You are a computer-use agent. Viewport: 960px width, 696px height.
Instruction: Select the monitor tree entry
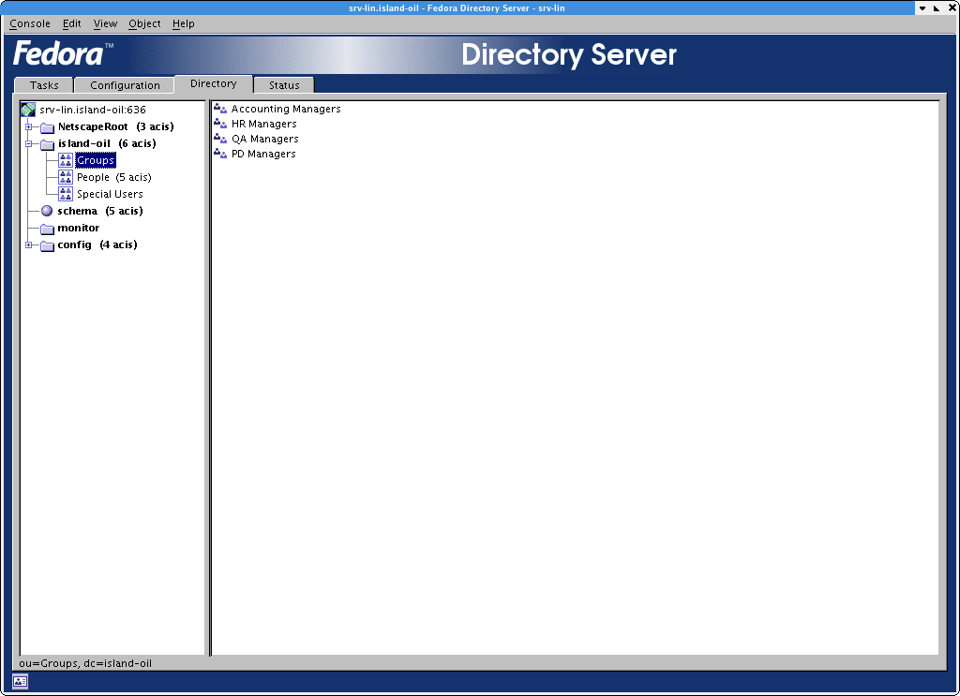[x=79, y=228]
